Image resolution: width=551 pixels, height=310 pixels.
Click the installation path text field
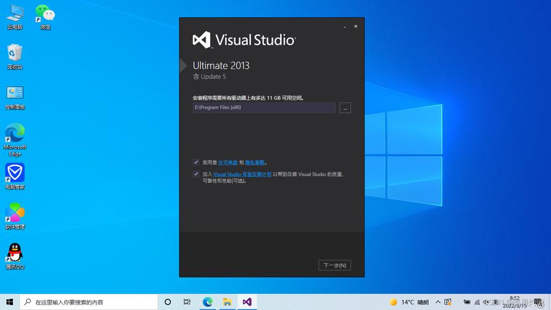click(264, 107)
